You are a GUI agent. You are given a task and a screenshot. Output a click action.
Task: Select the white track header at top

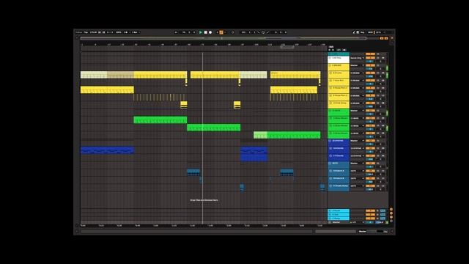tap(339, 59)
